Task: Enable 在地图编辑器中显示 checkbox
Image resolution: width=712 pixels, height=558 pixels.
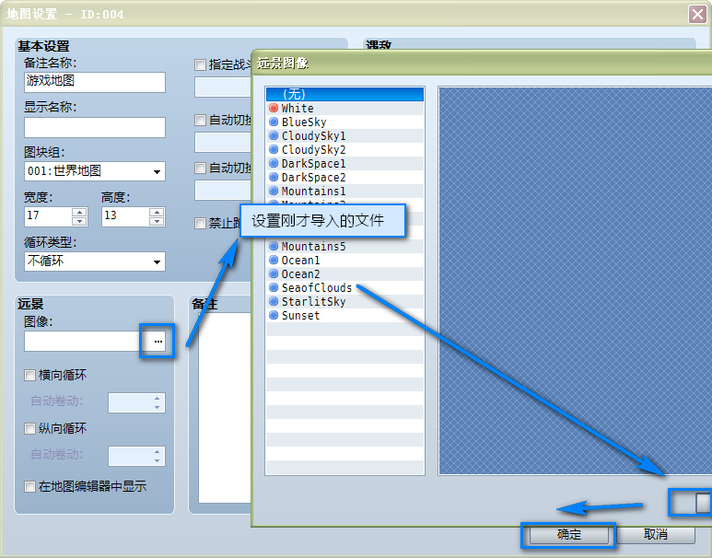Action: click(x=30, y=487)
